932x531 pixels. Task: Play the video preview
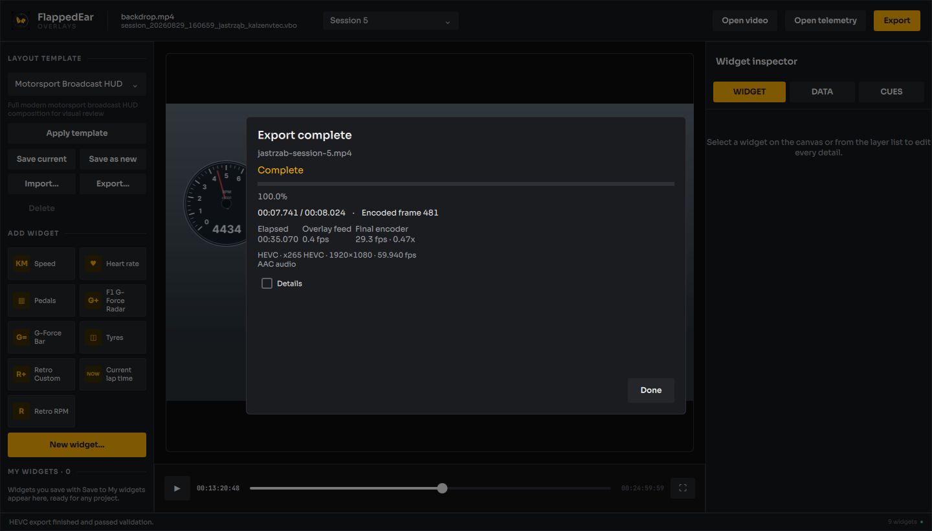[x=177, y=488]
